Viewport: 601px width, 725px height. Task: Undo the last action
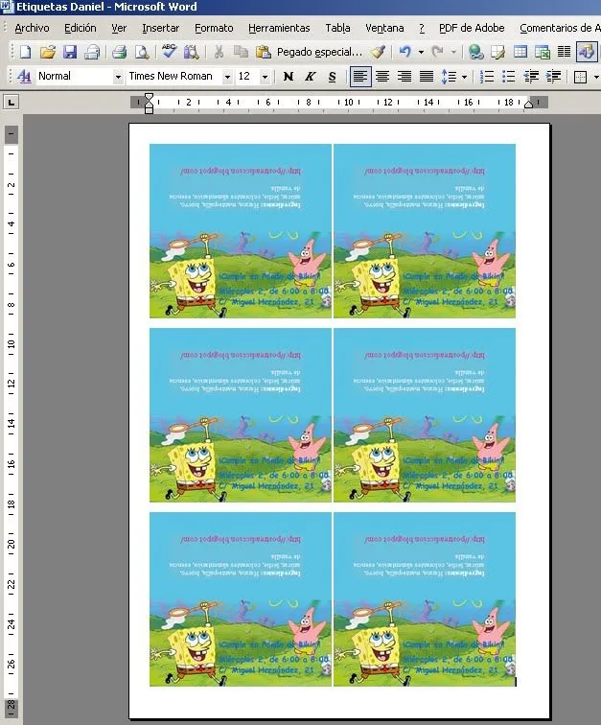click(405, 52)
